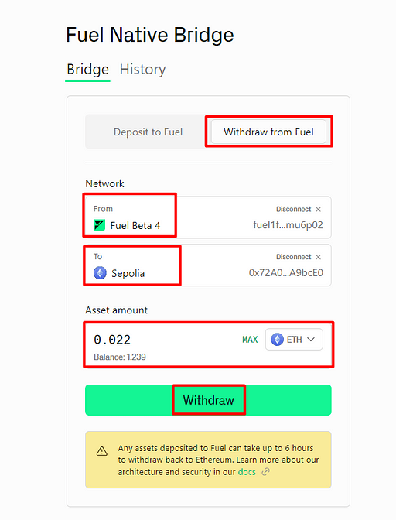The height and width of the screenshot is (520, 396).
Task: Disconnect the Sepolia wallet
Action: tap(294, 257)
